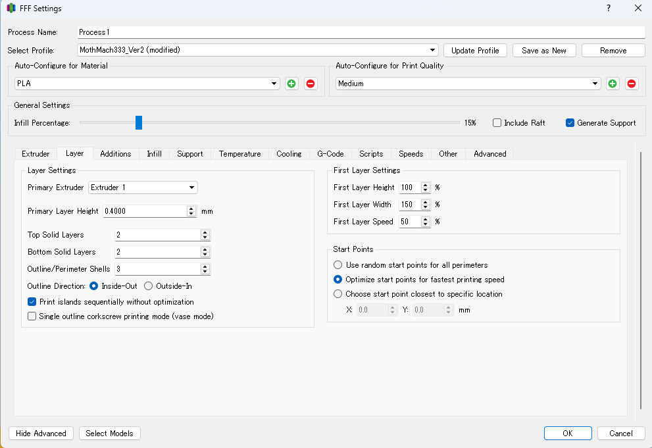Click the Top Solid Layers value field

[158, 235]
